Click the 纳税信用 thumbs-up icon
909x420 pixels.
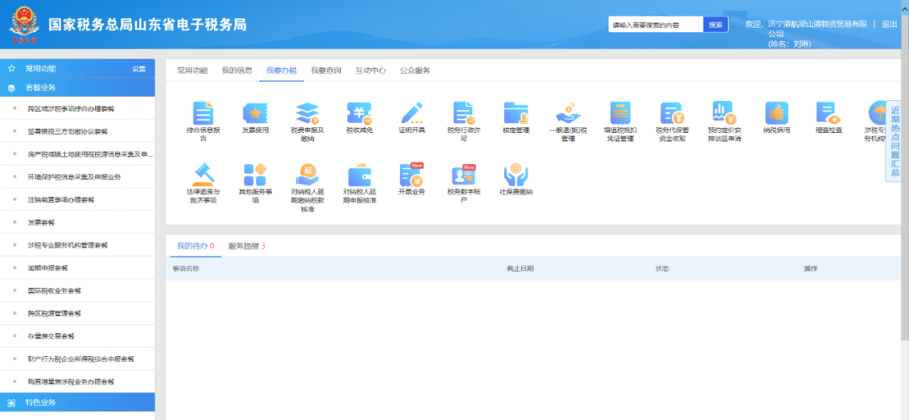[x=776, y=114]
